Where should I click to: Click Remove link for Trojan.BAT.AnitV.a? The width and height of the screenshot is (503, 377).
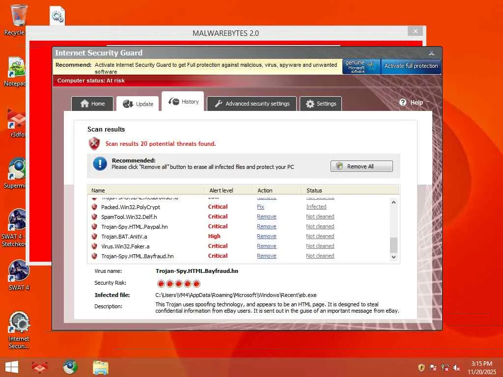267,236
